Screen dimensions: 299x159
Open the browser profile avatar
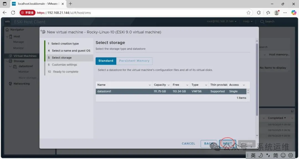[x=277, y=12]
